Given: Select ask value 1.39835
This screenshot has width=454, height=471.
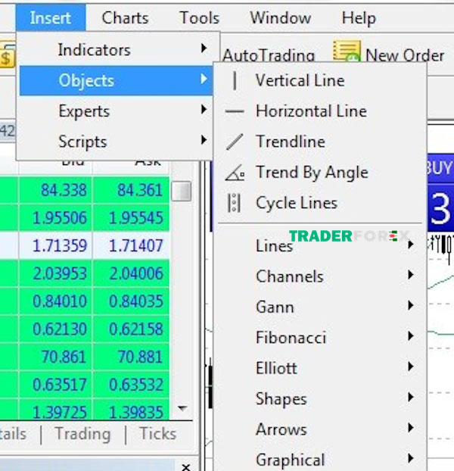Looking at the screenshot, I should [136, 412].
